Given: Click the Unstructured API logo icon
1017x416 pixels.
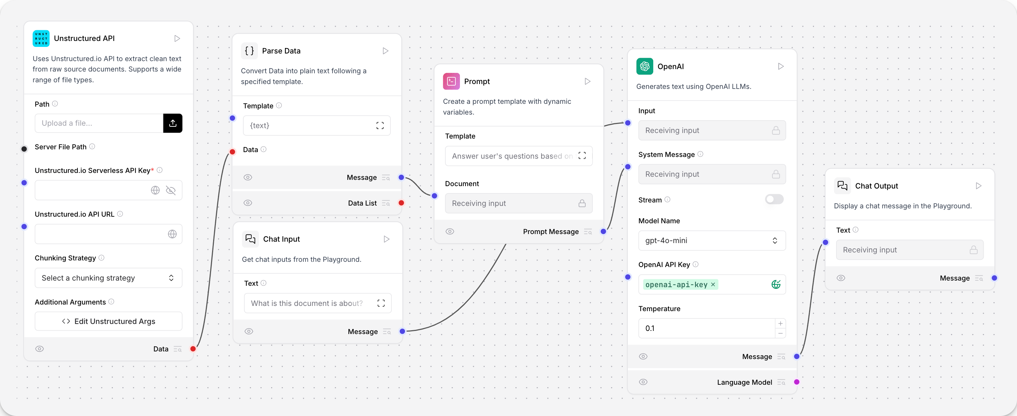Looking at the screenshot, I should [41, 38].
